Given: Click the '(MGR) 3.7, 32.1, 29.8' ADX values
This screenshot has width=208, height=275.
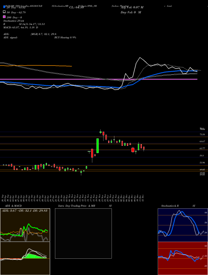Looking at the screenshot, I should [43, 34].
